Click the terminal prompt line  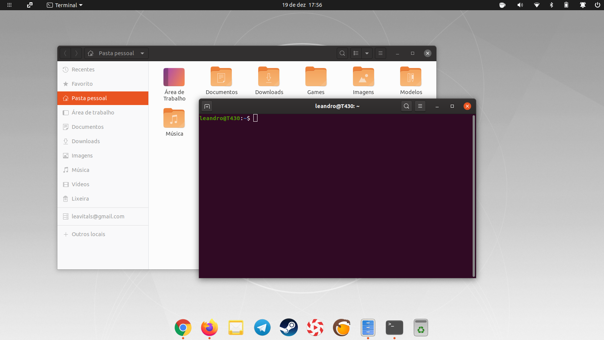pyautogui.click(x=228, y=118)
